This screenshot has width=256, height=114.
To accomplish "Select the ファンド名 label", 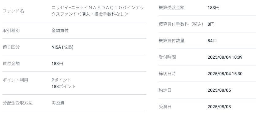I will pos(13,11).
